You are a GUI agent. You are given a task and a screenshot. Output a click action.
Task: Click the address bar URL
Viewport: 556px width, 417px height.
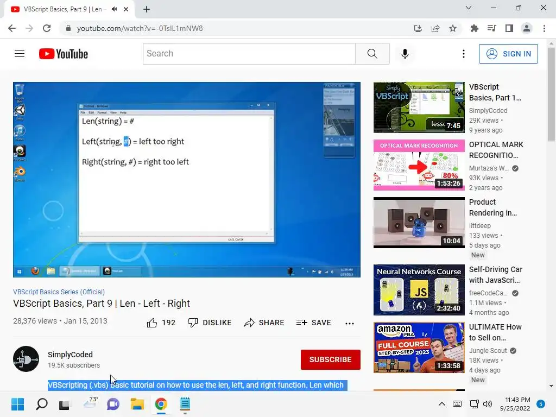coord(140,28)
